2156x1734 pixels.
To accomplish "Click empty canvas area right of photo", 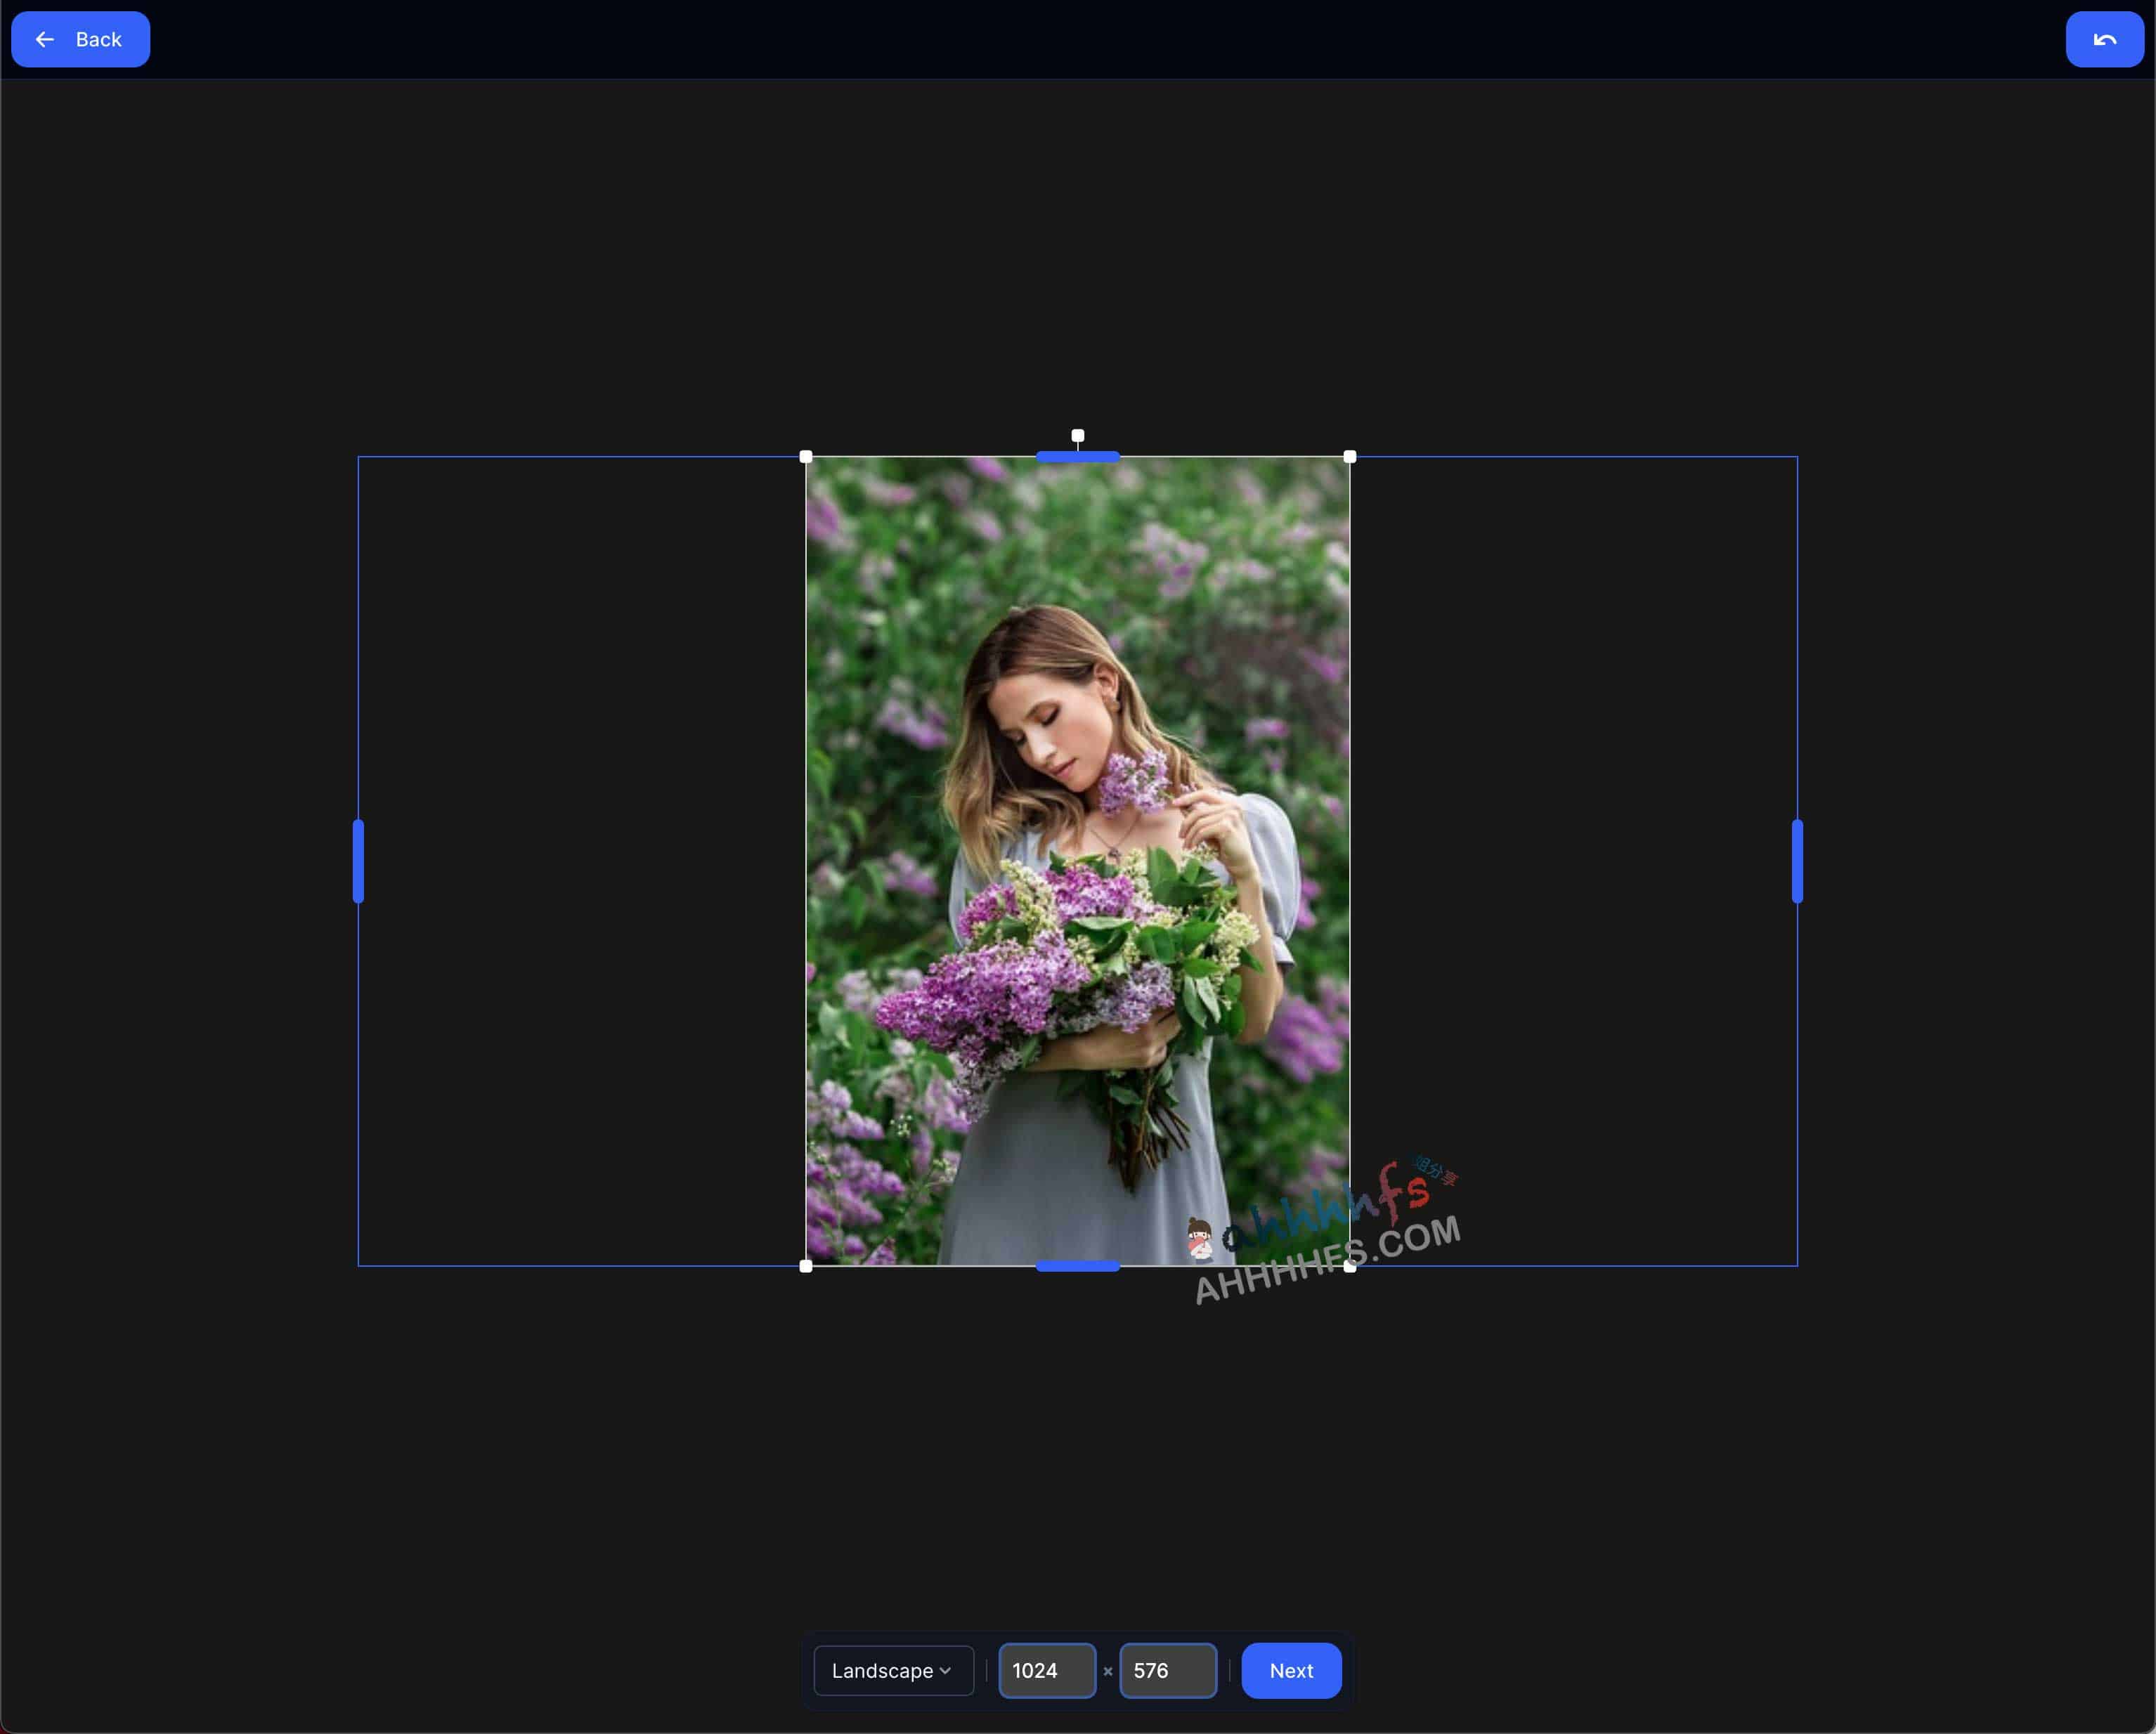I will [1575, 860].
